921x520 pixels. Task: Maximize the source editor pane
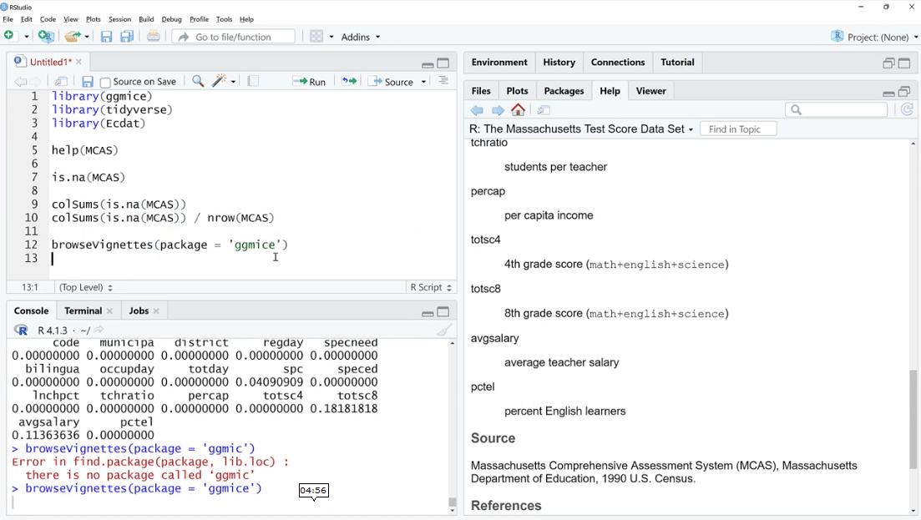coord(443,63)
